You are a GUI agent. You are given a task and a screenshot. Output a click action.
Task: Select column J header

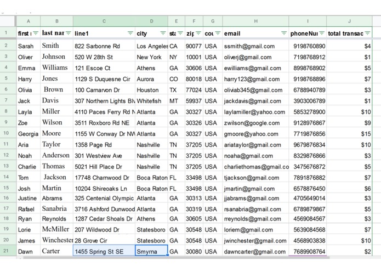click(349, 21)
